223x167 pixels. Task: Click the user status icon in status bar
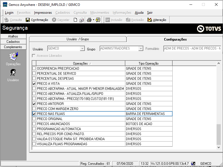point(193,164)
